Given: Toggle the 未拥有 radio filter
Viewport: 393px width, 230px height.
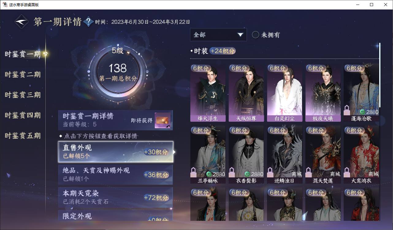Looking at the screenshot, I should (x=256, y=35).
